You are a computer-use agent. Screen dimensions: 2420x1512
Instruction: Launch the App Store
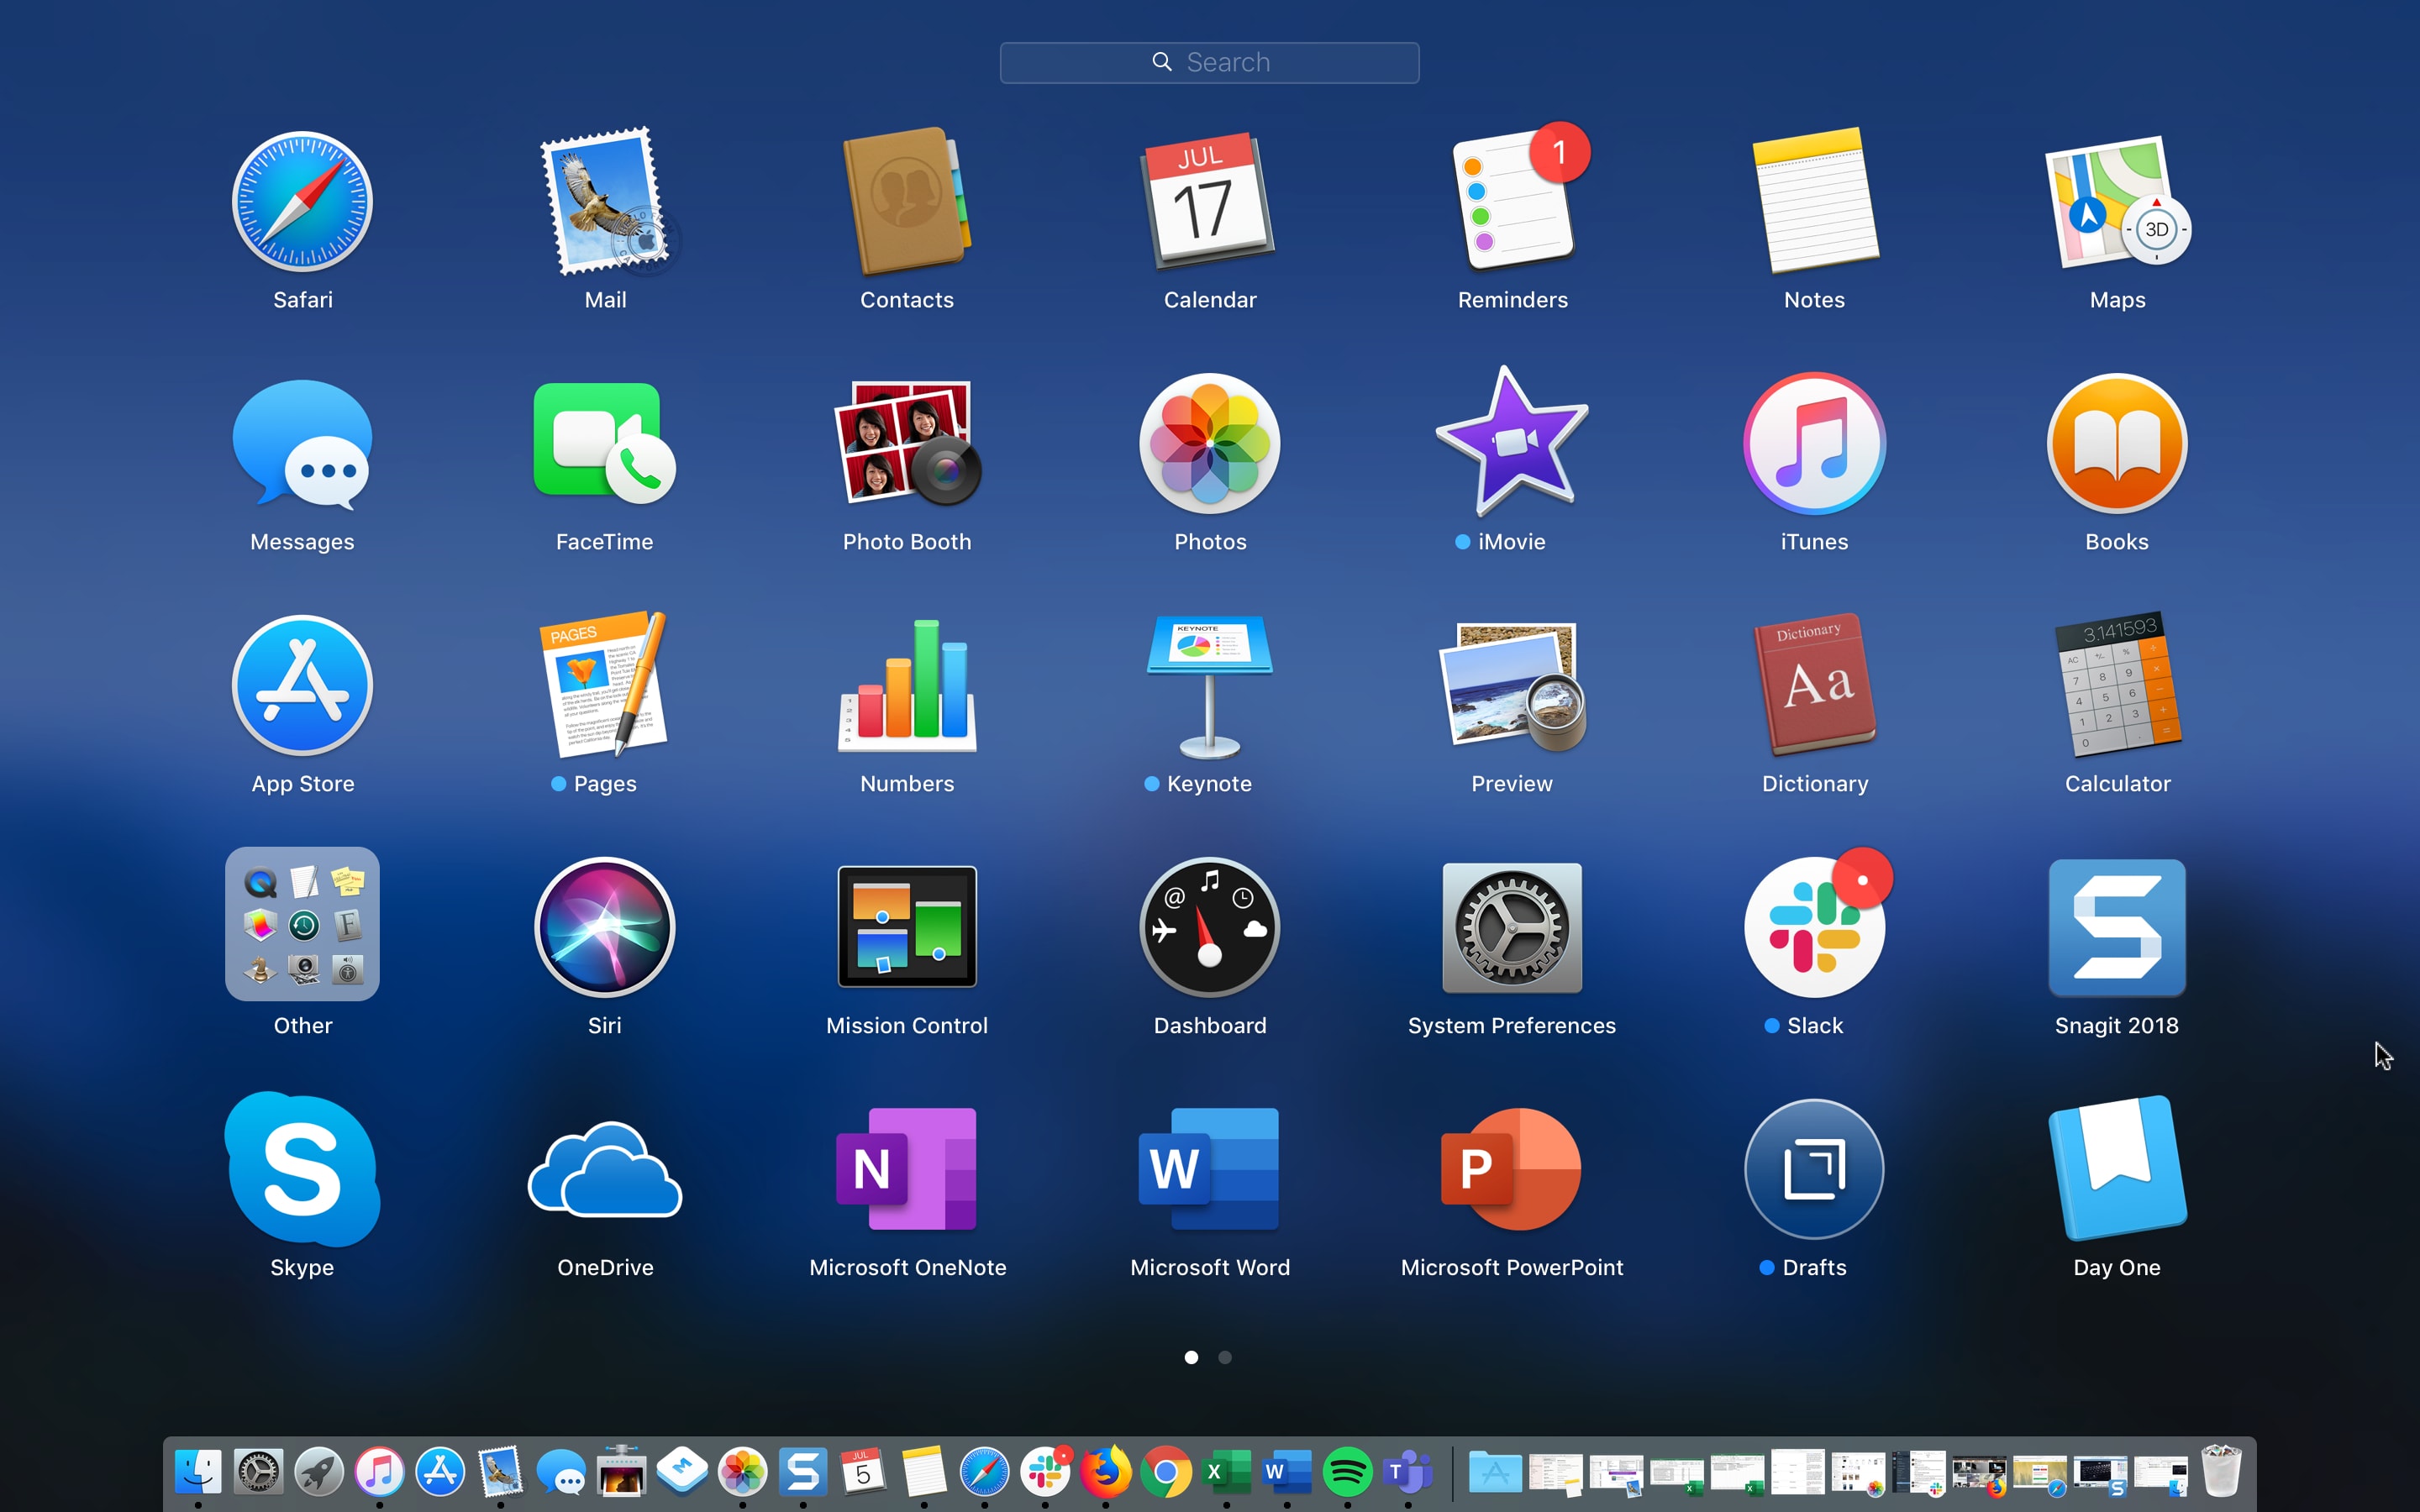click(x=302, y=687)
